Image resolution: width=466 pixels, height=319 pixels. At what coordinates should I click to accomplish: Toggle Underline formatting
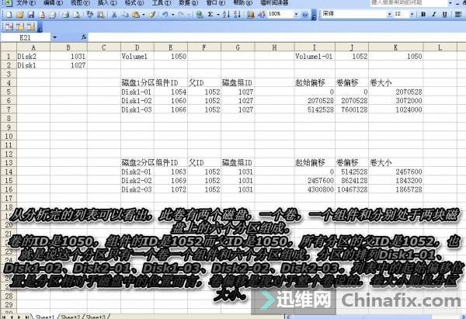click(x=444, y=14)
